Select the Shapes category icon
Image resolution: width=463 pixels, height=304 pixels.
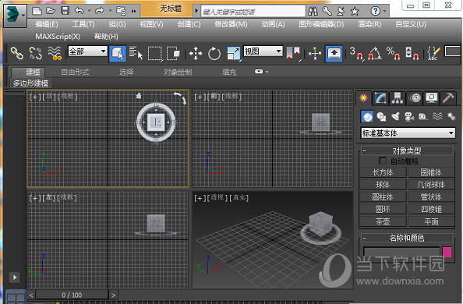[381, 117]
